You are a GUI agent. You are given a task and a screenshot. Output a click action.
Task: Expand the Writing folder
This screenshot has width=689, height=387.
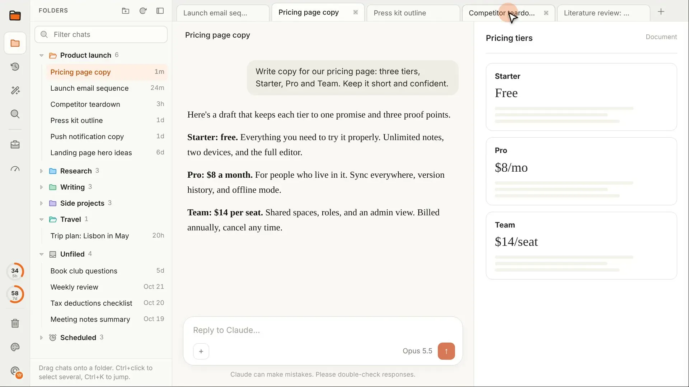point(41,187)
